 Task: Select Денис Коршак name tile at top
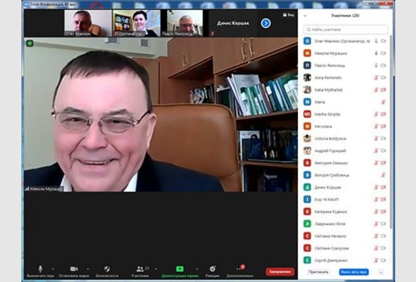click(233, 23)
